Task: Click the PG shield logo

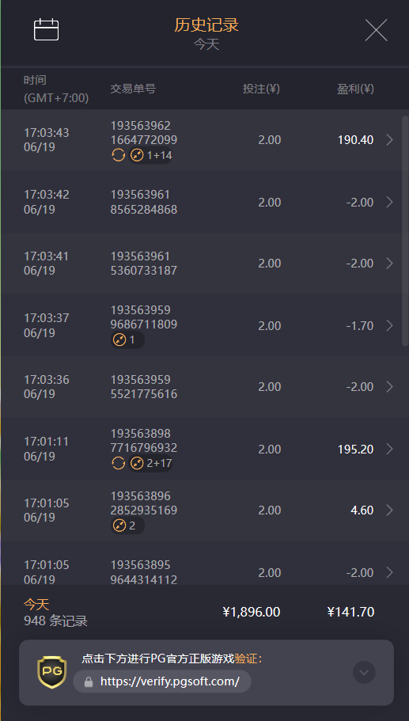Action: tap(52, 672)
